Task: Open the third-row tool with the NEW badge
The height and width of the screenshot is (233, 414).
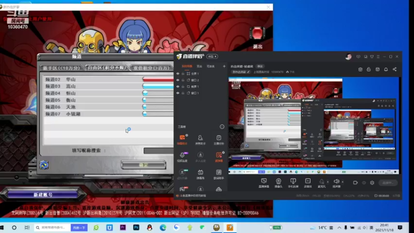Action: point(182,174)
